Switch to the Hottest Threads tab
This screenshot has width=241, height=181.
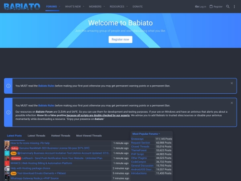click(x=61, y=136)
